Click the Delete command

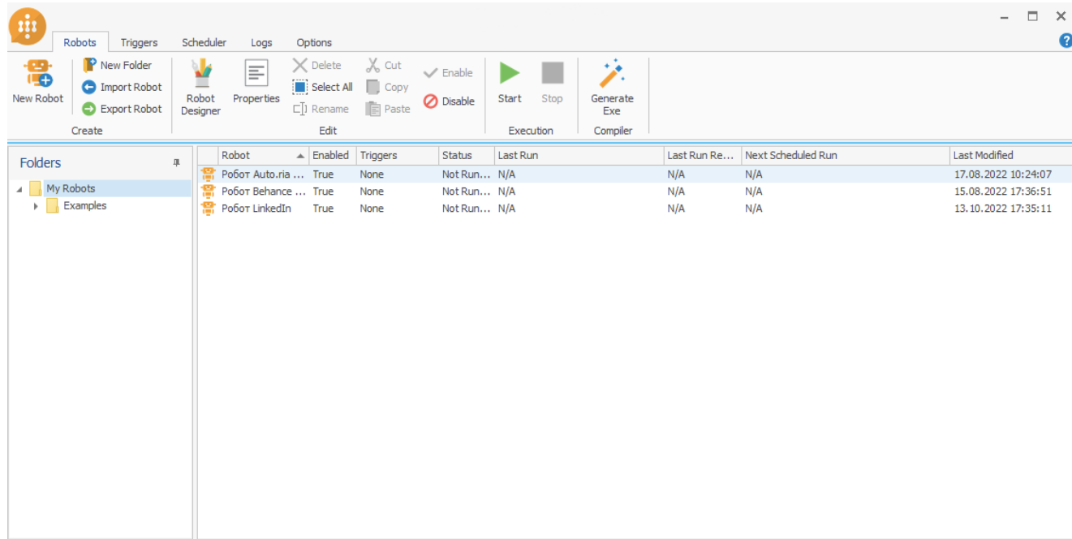[317, 65]
